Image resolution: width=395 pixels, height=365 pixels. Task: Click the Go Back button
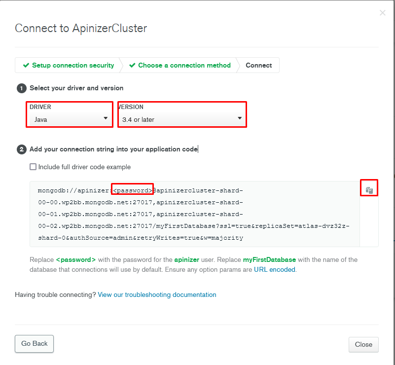pyautogui.click(x=34, y=344)
